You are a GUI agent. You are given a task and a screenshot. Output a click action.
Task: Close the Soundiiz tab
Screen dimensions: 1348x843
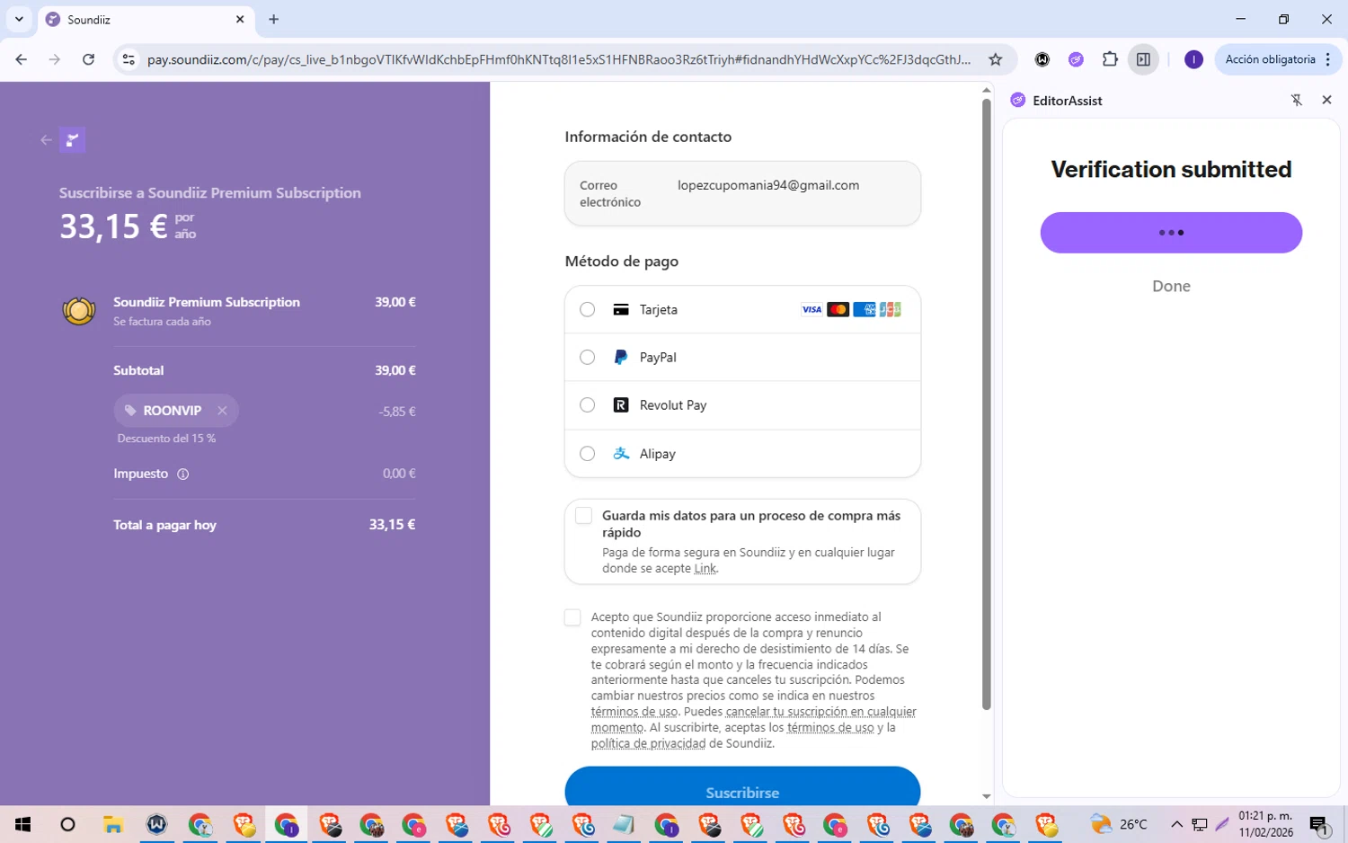point(240,19)
